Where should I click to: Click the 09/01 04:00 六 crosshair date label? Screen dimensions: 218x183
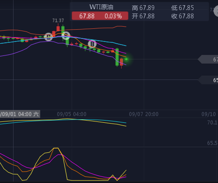[20, 114]
